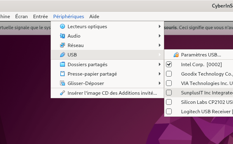
Task: Click the Presse-papier partagé clipboard icon
Action: coord(62,74)
